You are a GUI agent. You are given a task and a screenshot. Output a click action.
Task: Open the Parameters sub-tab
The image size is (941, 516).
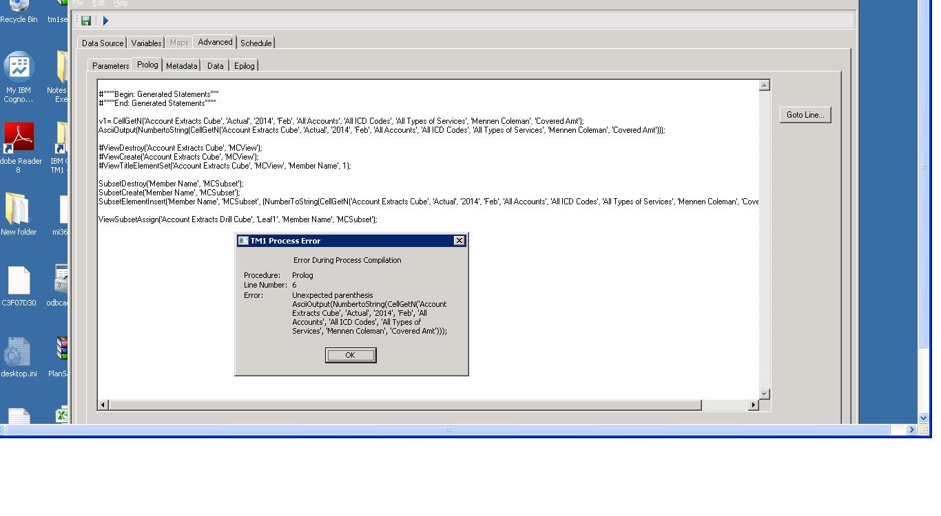110,66
